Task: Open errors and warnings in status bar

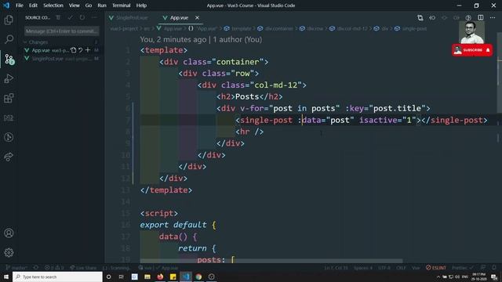Action: [x=54, y=268]
